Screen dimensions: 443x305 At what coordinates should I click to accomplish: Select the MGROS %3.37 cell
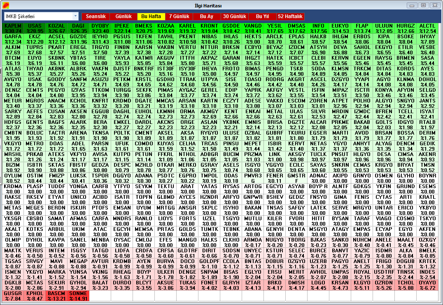click(x=35, y=103)
